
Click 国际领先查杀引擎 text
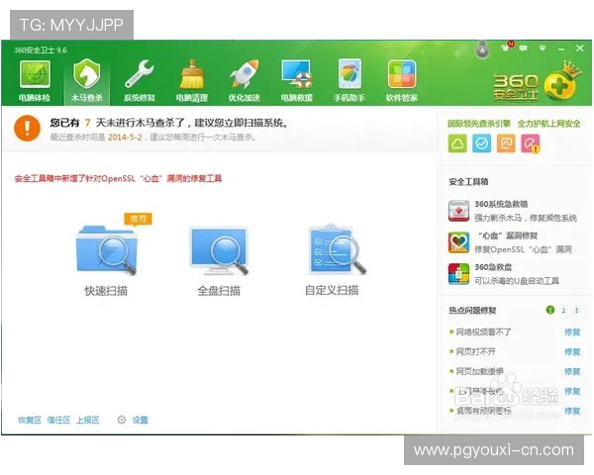tap(479, 124)
